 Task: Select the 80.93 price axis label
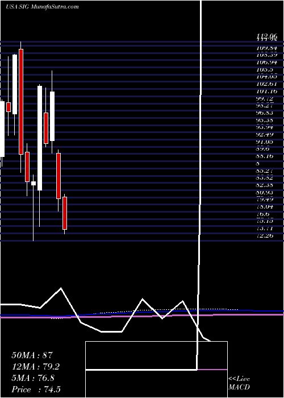[266, 192]
